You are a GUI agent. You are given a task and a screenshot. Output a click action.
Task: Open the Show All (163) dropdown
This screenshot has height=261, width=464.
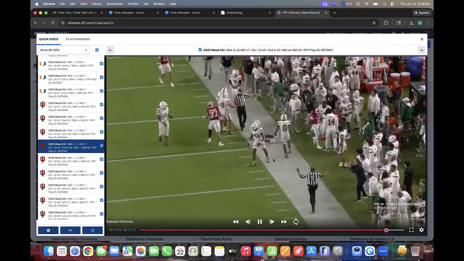click(64, 50)
